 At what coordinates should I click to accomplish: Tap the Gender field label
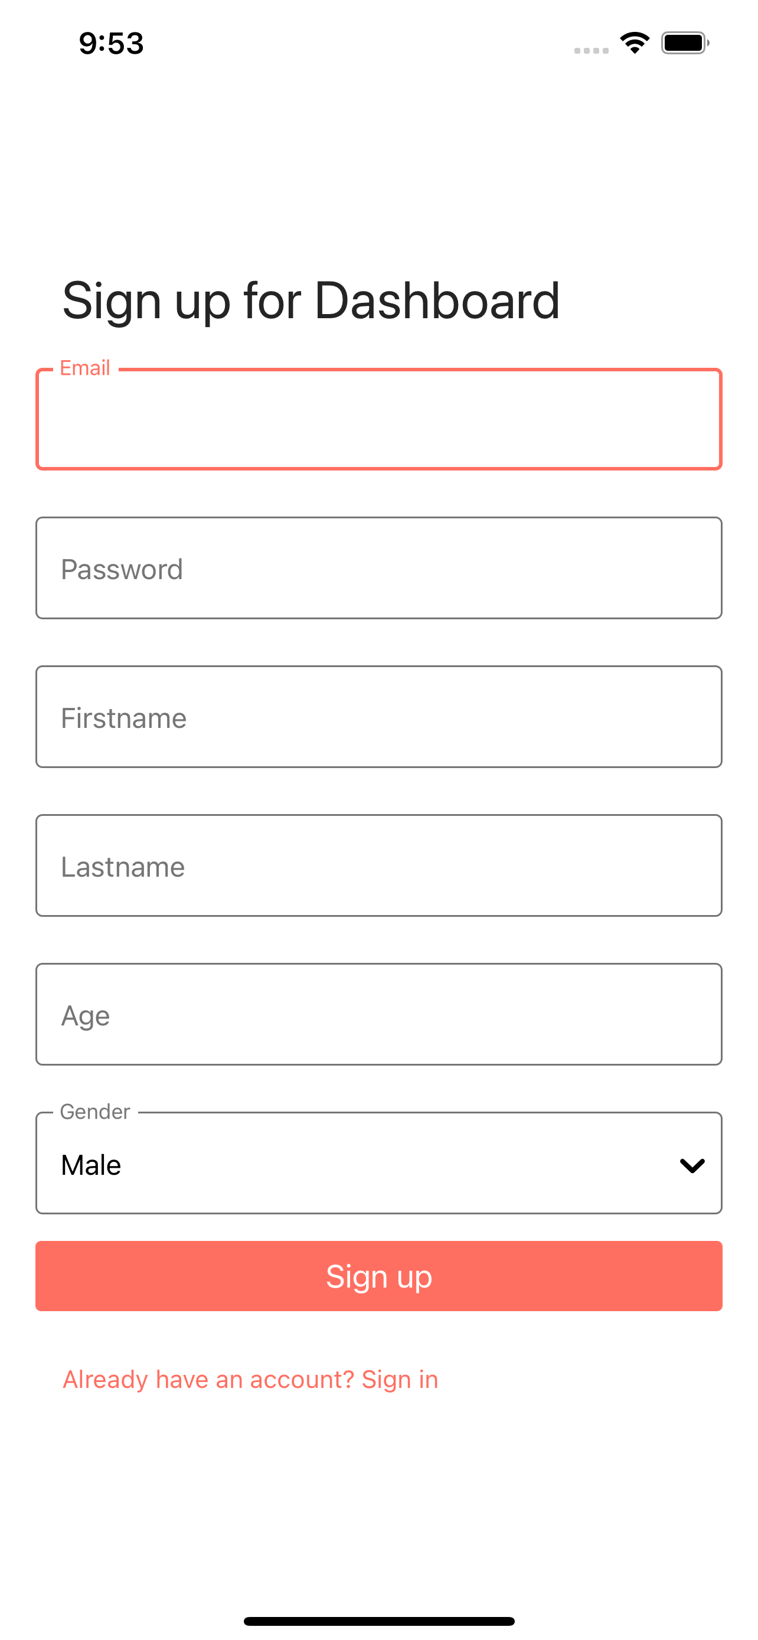click(x=95, y=1112)
